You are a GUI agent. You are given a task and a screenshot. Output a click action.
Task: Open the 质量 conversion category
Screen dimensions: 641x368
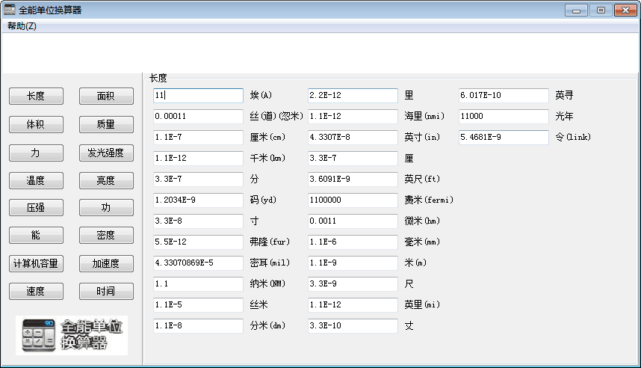tap(106, 124)
